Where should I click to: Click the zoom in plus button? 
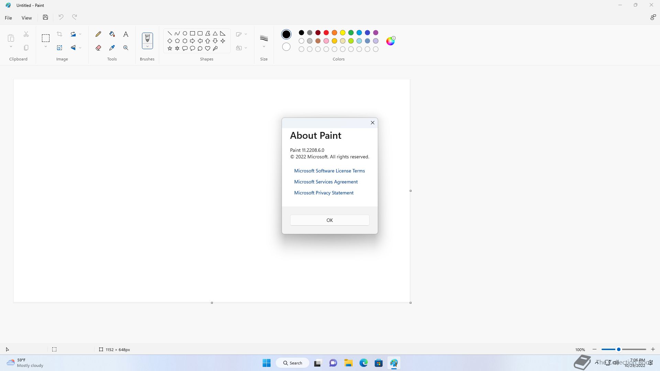click(x=653, y=349)
